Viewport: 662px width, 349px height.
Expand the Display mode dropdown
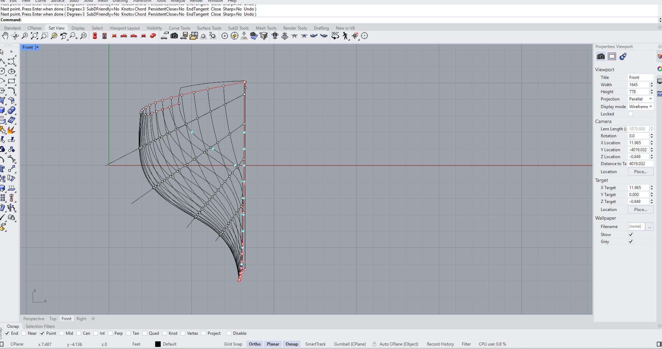640,107
